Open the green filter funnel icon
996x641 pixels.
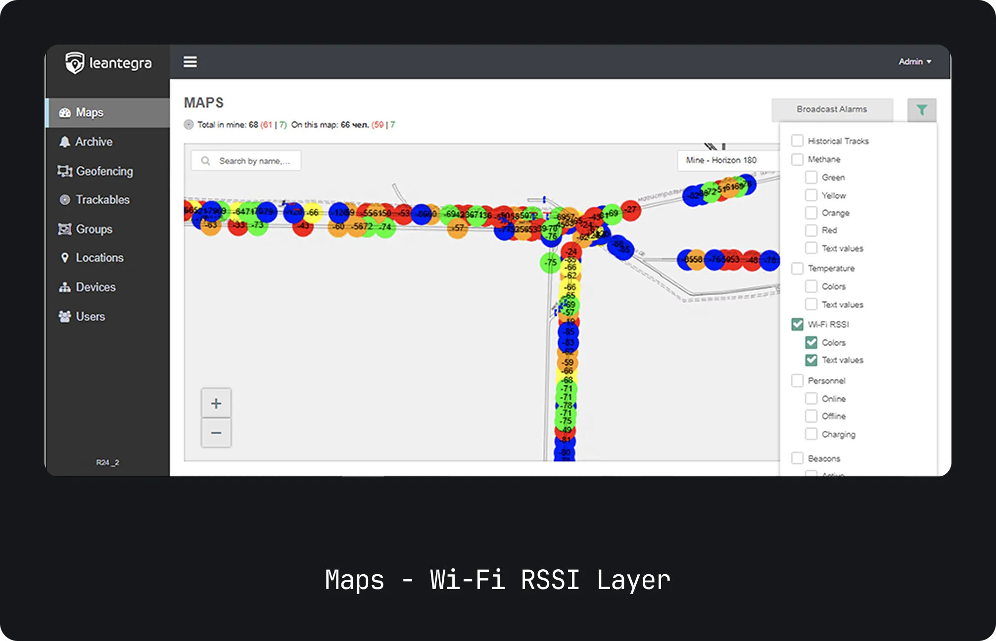pyautogui.click(x=921, y=110)
